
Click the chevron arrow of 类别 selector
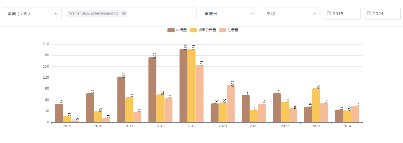pyautogui.click(x=315, y=14)
